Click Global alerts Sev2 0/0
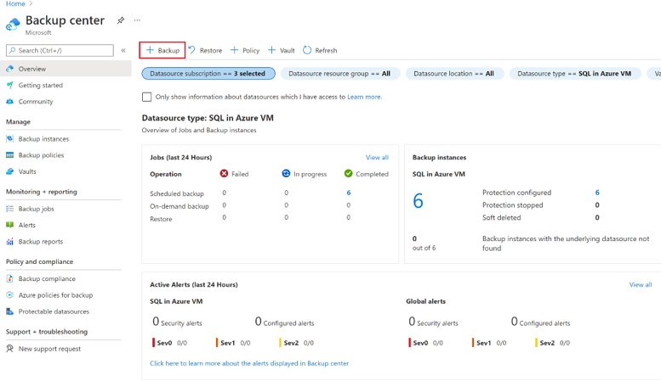 [x=551, y=343]
